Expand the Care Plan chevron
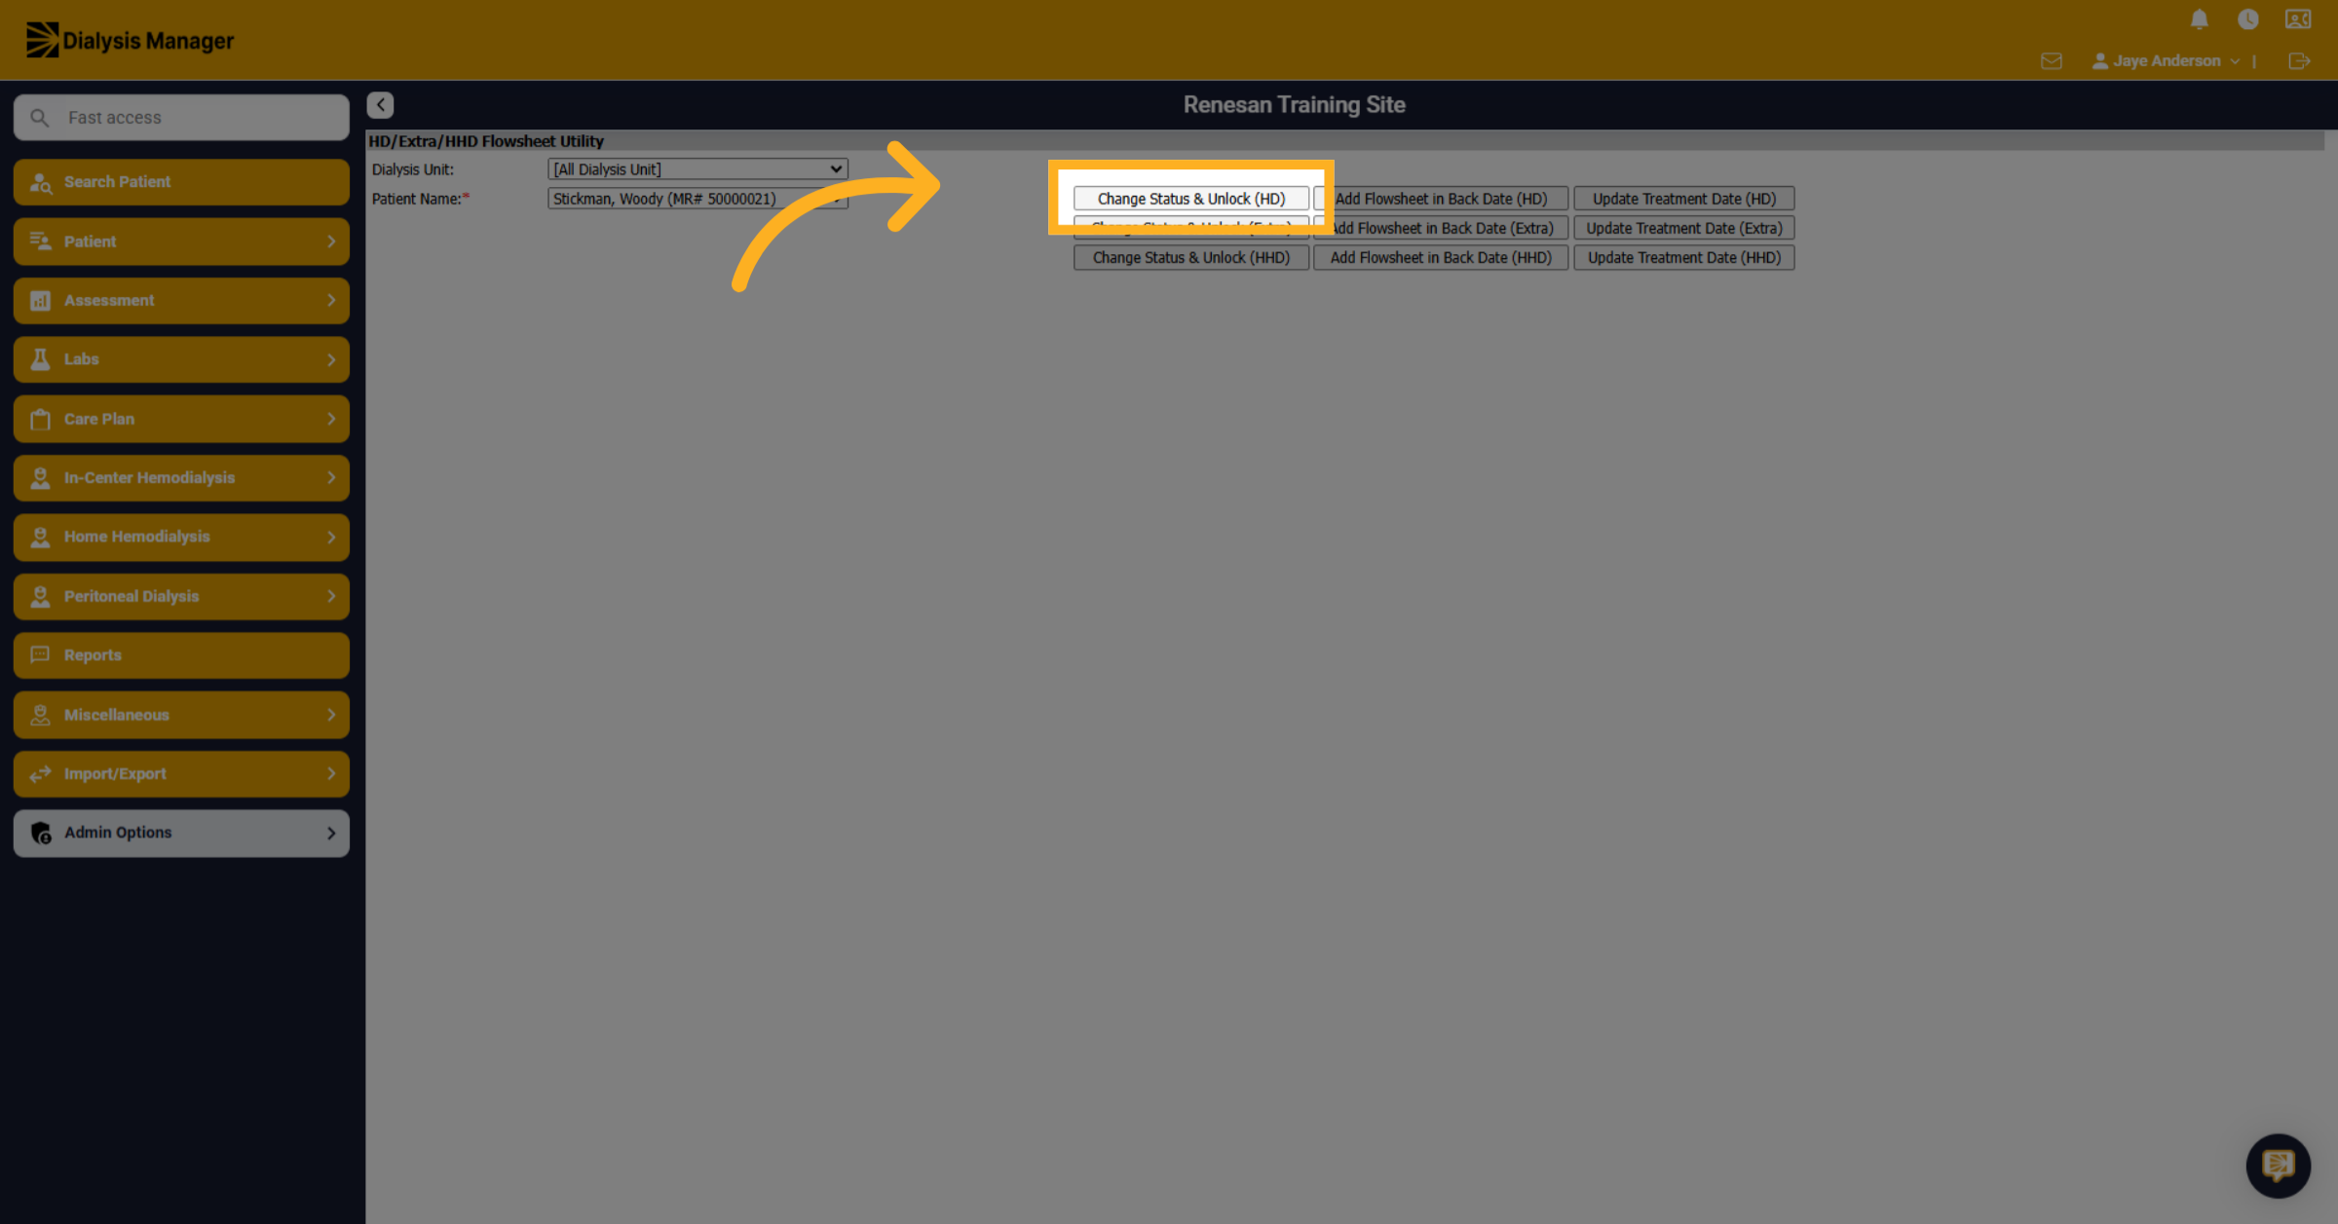 click(x=331, y=419)
